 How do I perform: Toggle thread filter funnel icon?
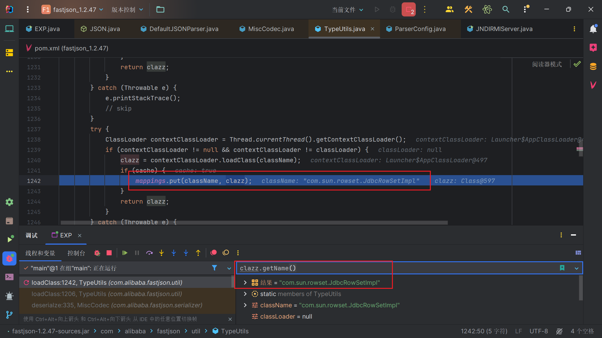(x=214, y=268)
